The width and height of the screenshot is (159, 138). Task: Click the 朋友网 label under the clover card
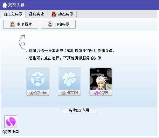(69, 93)
